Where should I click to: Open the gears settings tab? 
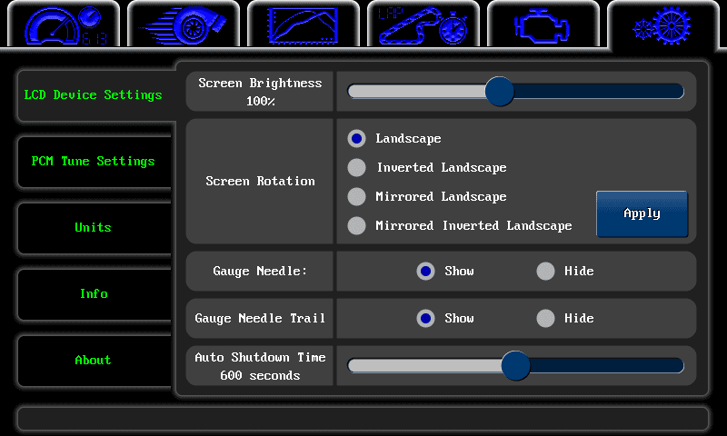663,25
